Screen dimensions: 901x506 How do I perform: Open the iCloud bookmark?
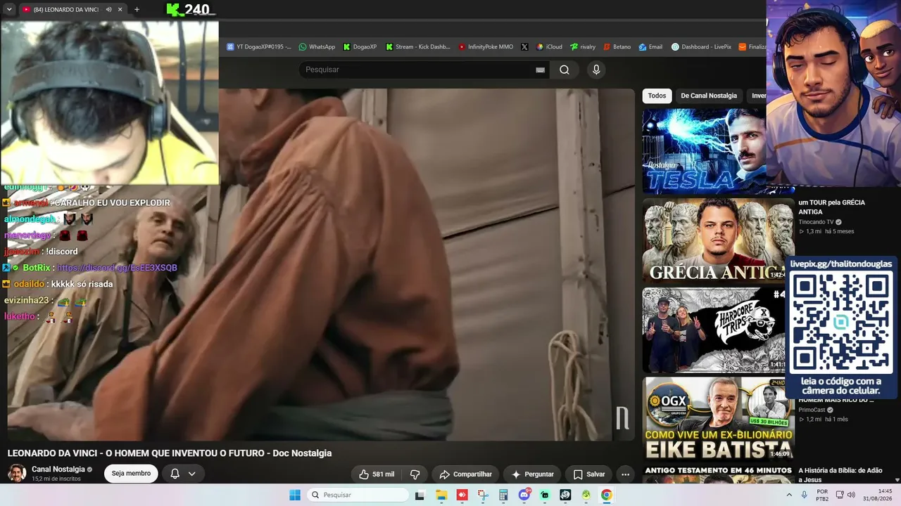(549, 47)
